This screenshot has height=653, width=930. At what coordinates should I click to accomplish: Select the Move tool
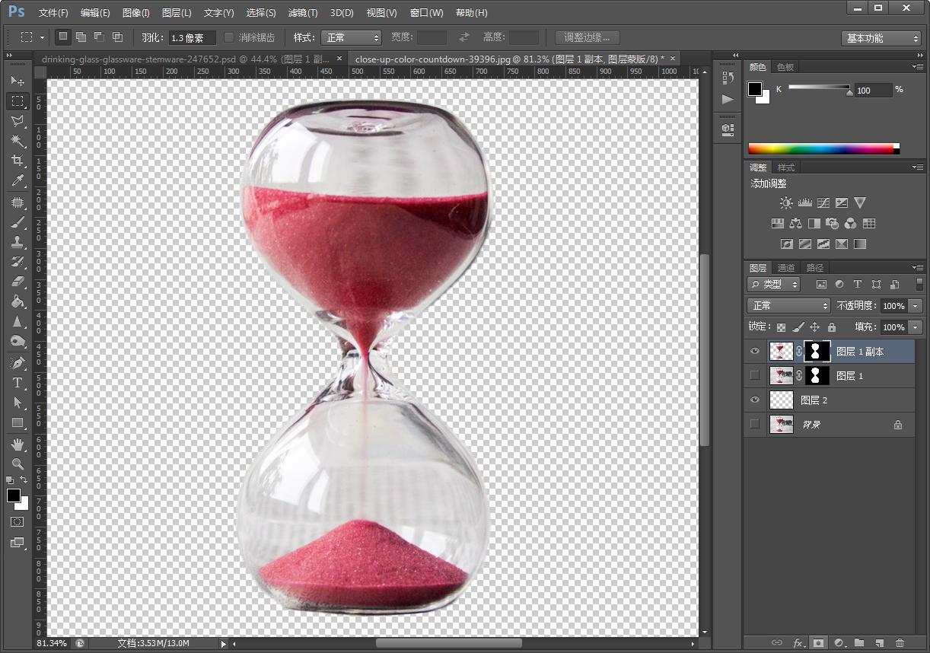coord(18,81)
